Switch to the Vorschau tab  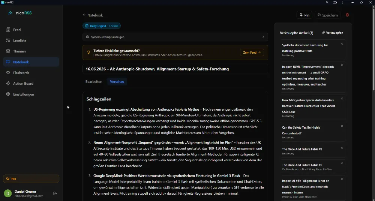coord(117,82)
